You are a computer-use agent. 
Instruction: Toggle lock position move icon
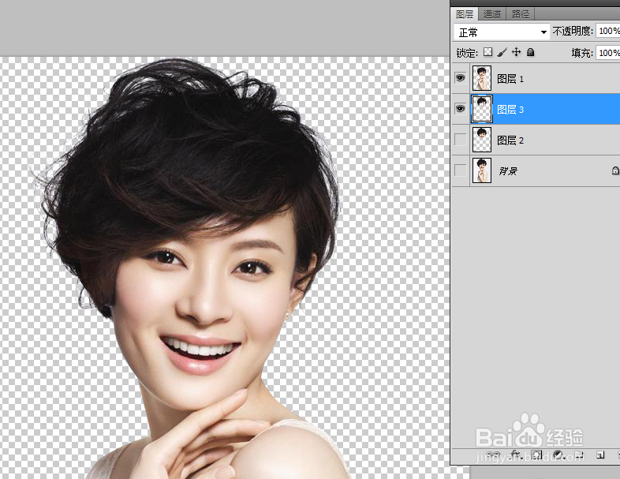(517, 52)
